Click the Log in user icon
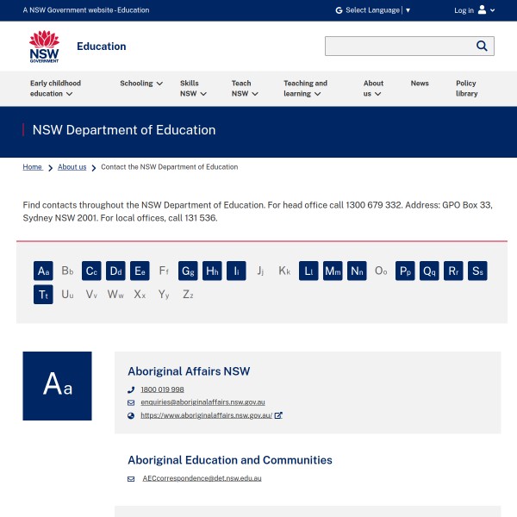 pos(482,10)
